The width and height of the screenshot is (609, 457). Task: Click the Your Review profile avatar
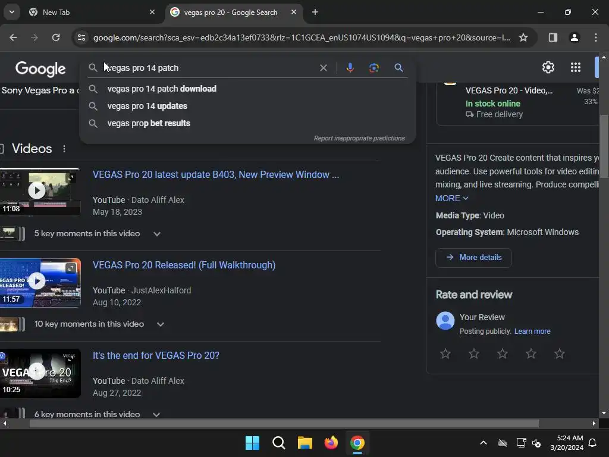point(445,321)
